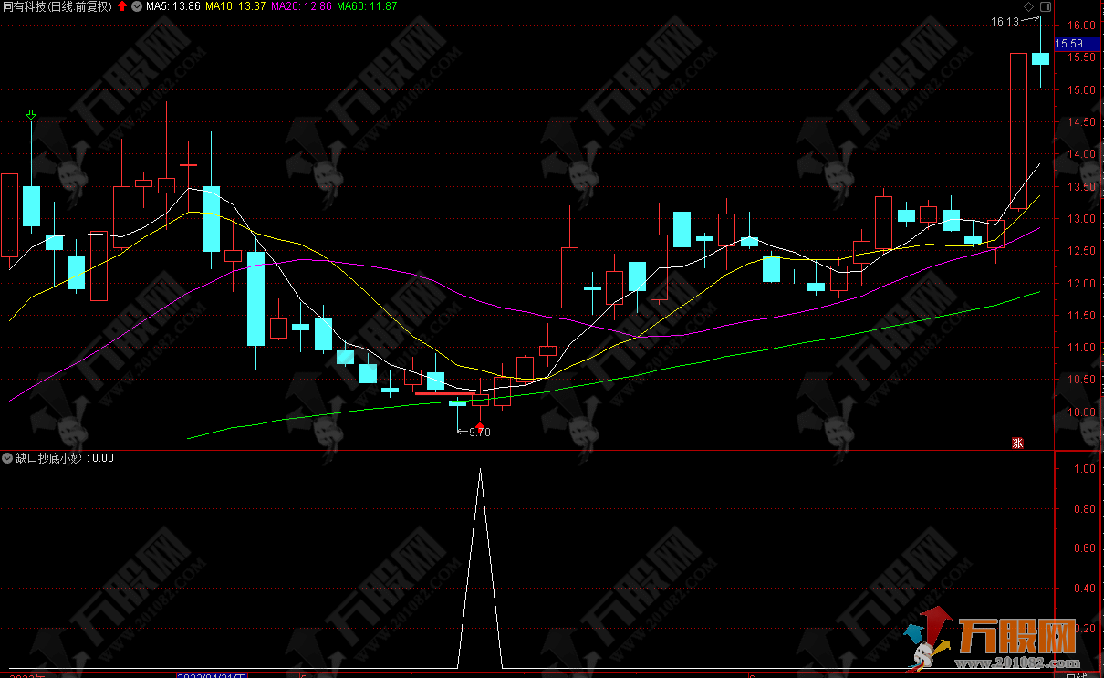Image resolution: width=1104 pixels, height=678 pixels.
Task: Click the red up-arrow beside the stock title
Action: tap(122, 6)
